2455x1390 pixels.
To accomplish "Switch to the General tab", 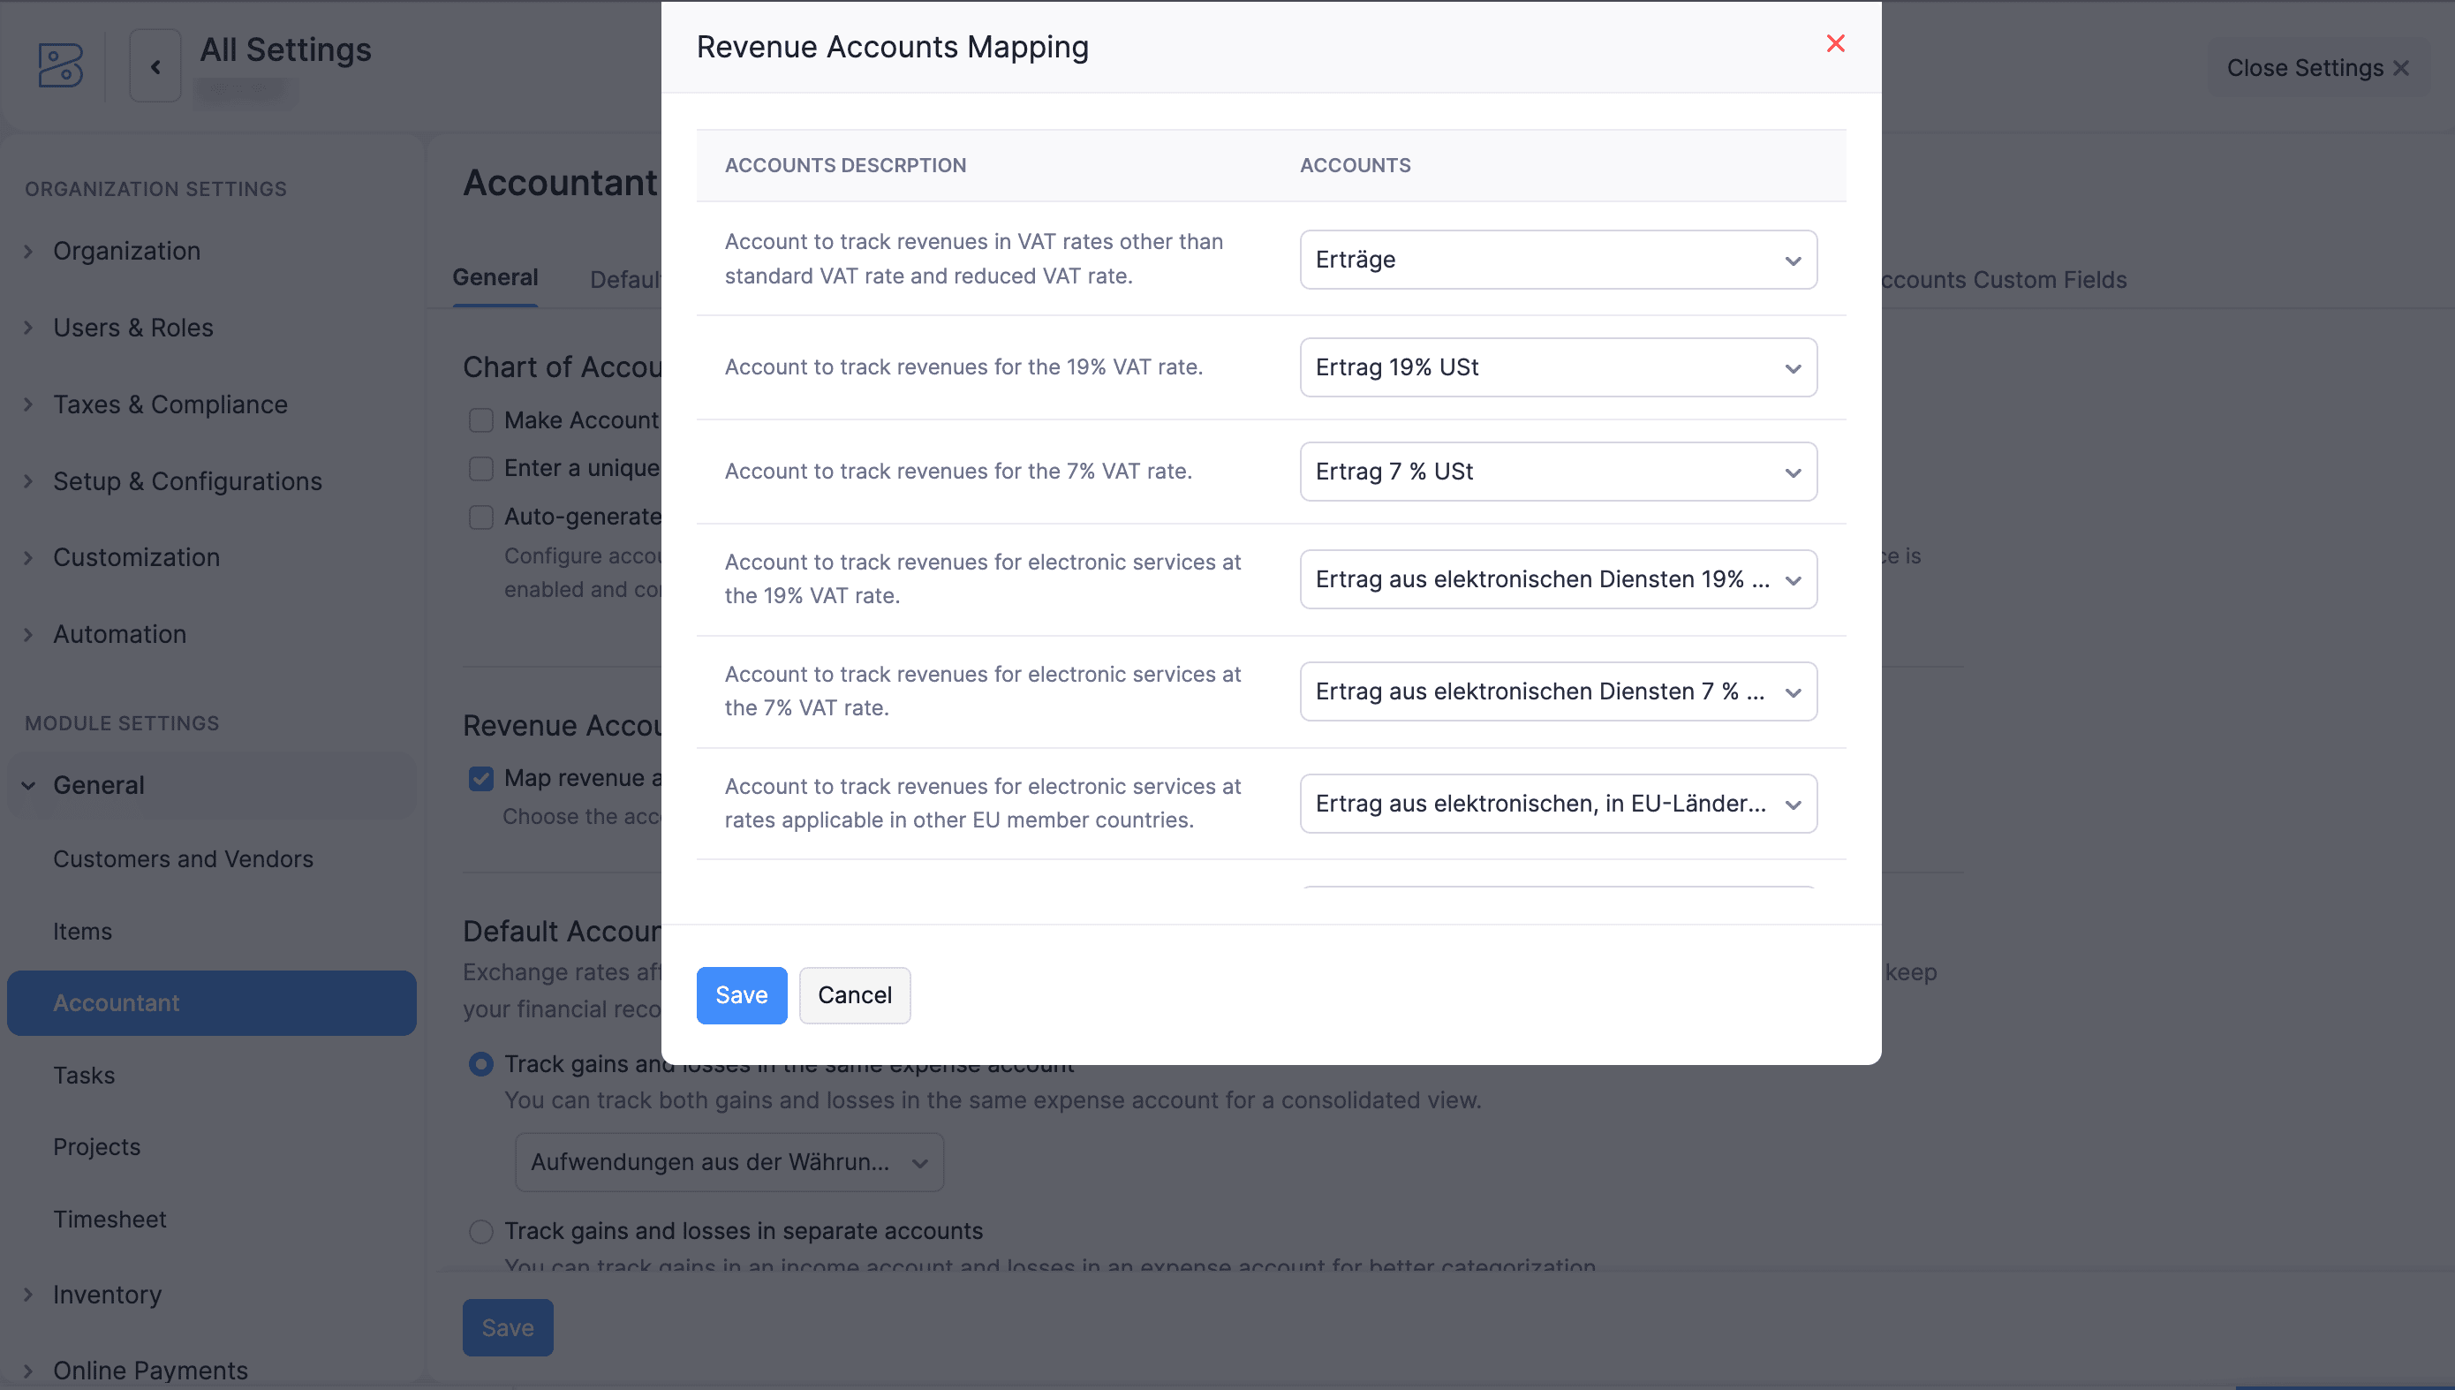I will tap(495, 277).
